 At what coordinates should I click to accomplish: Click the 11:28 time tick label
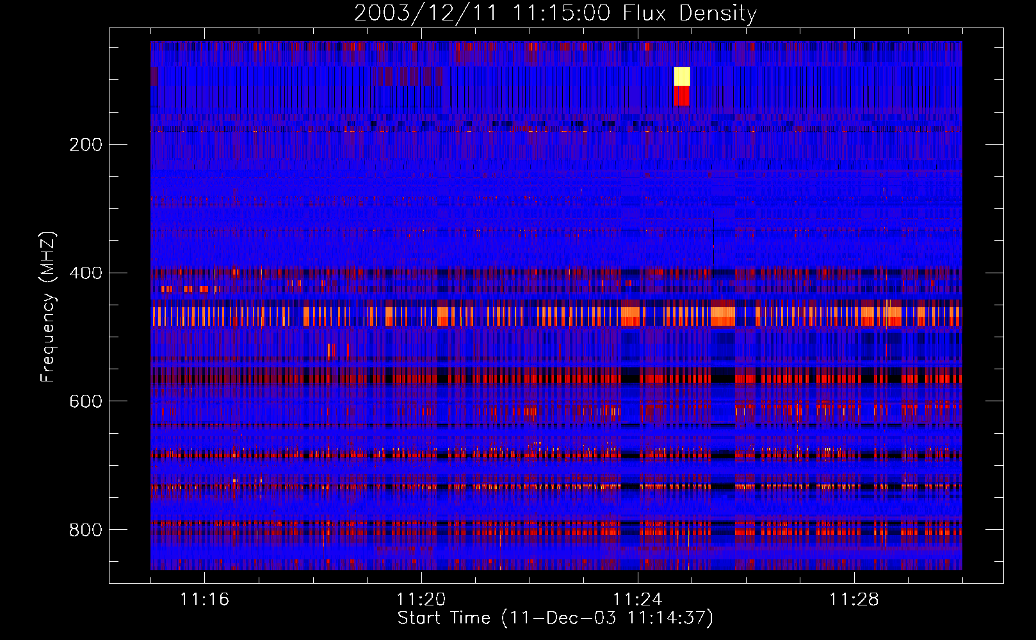(x=854, y=599)
